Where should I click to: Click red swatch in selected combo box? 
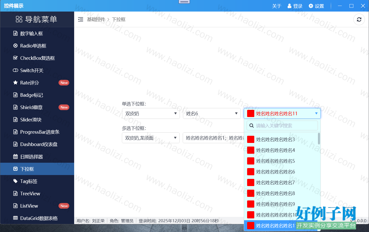coord(251,113)
